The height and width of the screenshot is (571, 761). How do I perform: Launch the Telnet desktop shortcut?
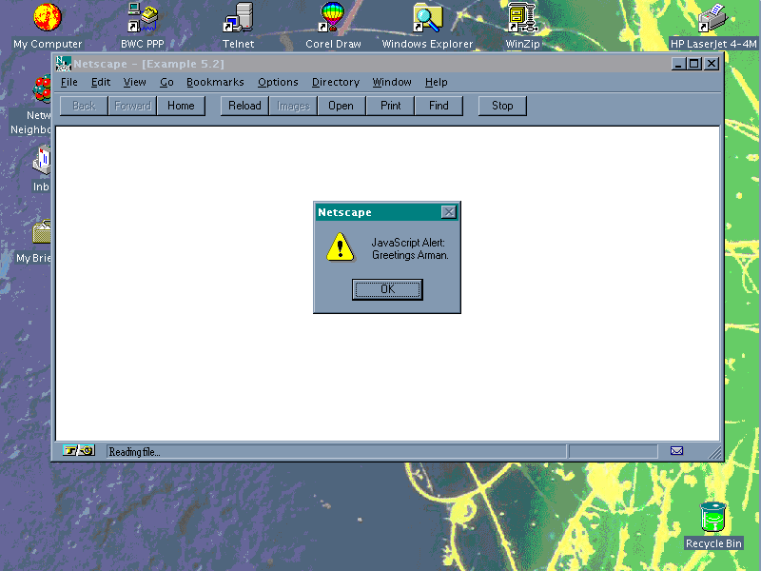[238, 17]
